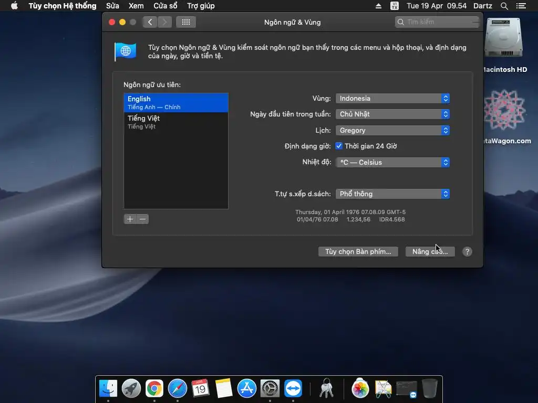Open the Tùy chọn Hệ thống menu
This screenshot has width=538, height=403.
coord(63,6)
